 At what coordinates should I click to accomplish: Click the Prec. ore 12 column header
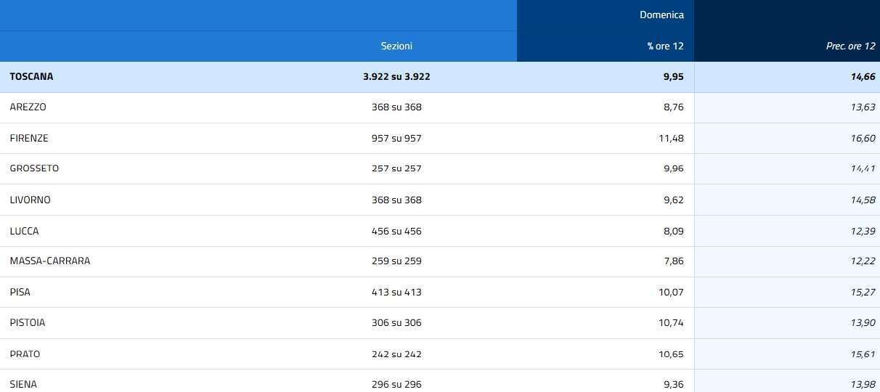point(850,46)
